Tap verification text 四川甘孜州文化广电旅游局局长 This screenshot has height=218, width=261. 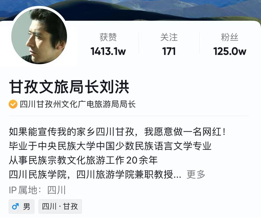[77, 104]
